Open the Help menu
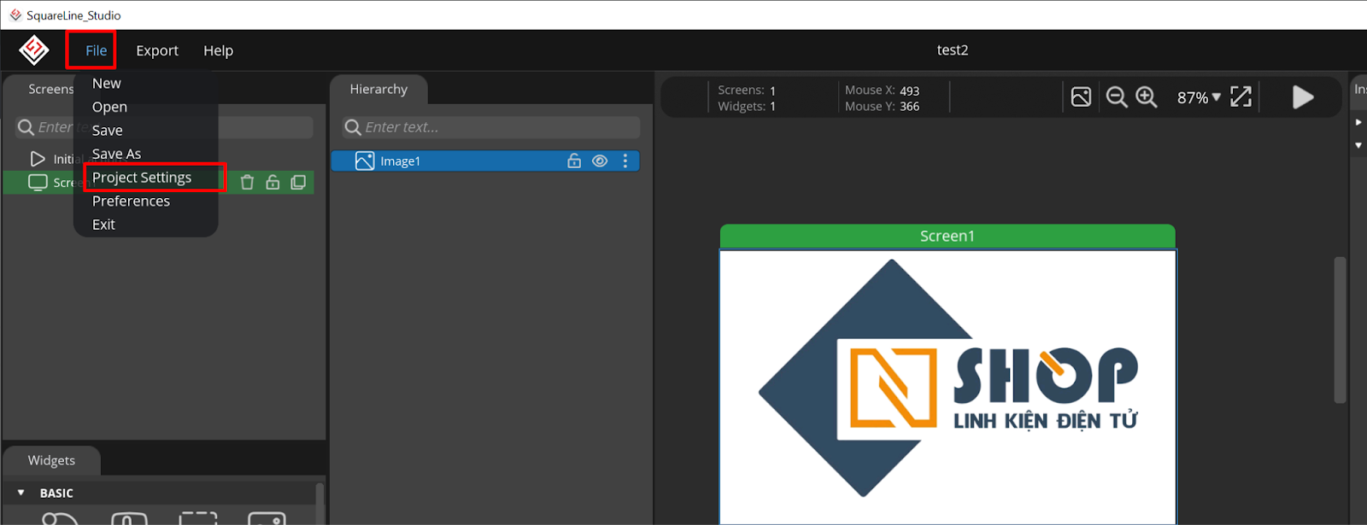 (218, 50)
